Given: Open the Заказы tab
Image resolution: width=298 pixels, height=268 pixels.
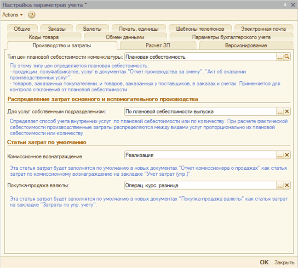Looking at the screenshot, I should point(56,28).
